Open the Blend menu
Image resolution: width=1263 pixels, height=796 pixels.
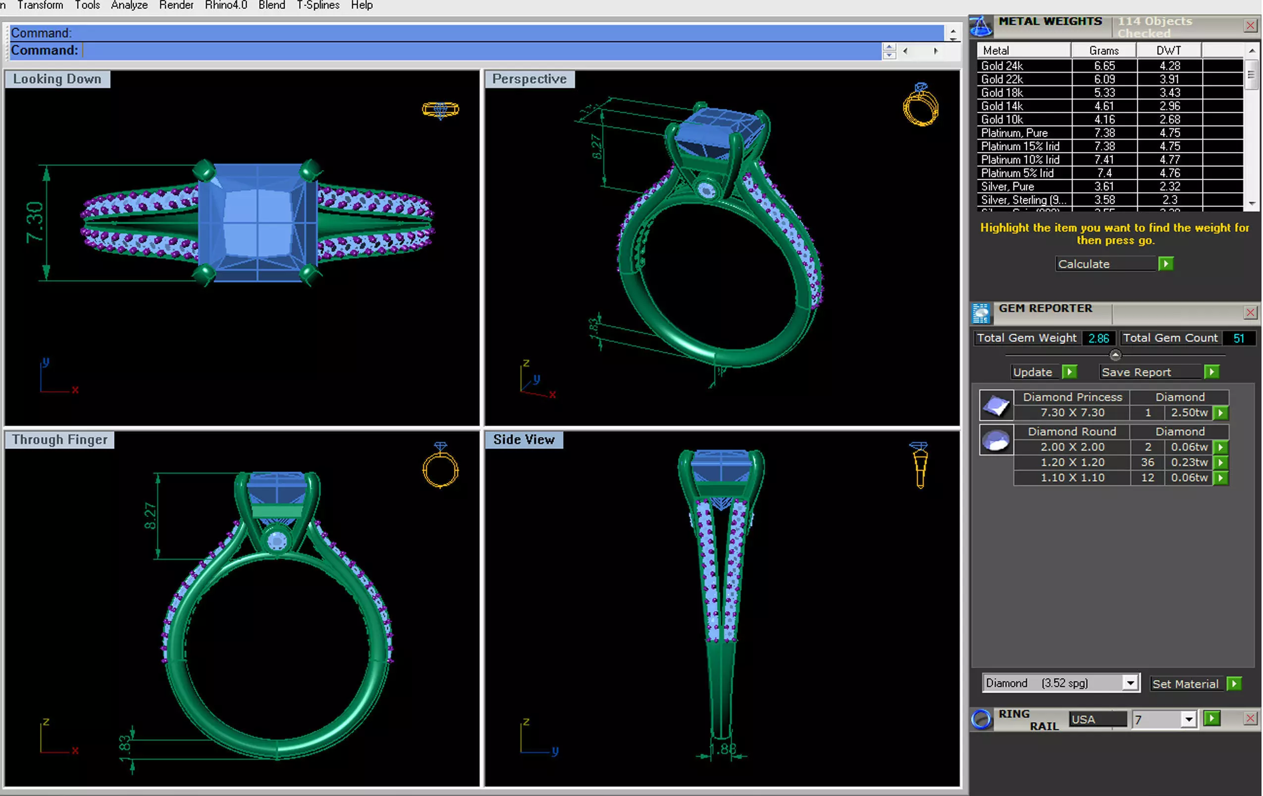coord(272,5)
